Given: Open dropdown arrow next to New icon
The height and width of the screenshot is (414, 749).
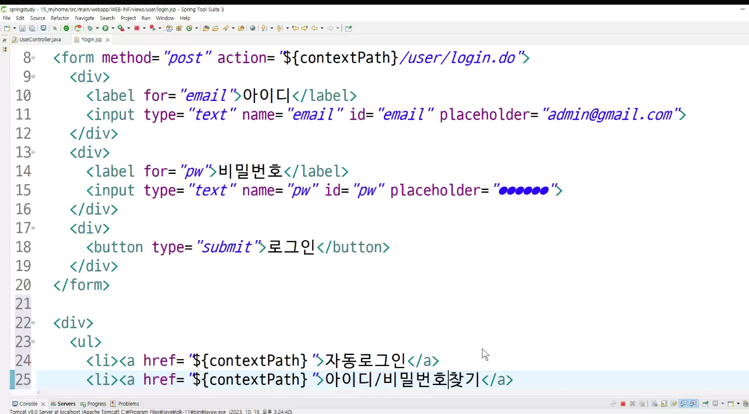Looking at the screenshot, I should (14, 28).
